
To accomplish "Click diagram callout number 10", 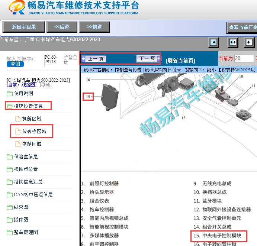I will click(241, 77).
